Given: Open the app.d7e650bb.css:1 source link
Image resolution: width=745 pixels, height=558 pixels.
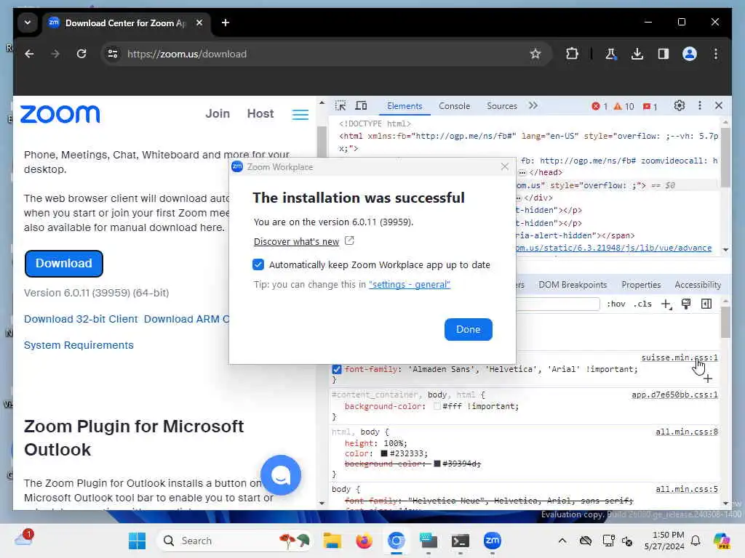Looking at the screenshot, I should pos(674,395).
